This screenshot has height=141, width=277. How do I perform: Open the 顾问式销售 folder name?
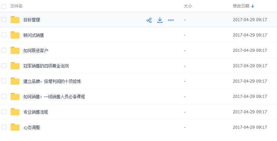(x=34, y=35)
